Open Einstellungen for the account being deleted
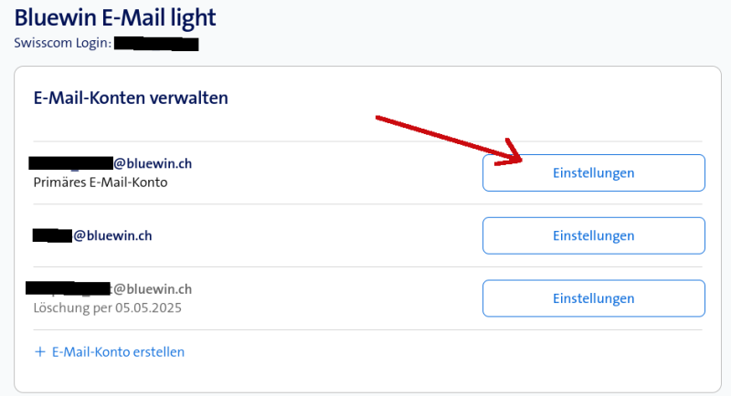This screenshot has width=731, height=396. click(x=593, y=298)
